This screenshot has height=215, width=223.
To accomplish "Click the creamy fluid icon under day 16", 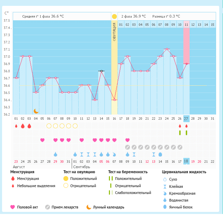I will tap(114, 154).
